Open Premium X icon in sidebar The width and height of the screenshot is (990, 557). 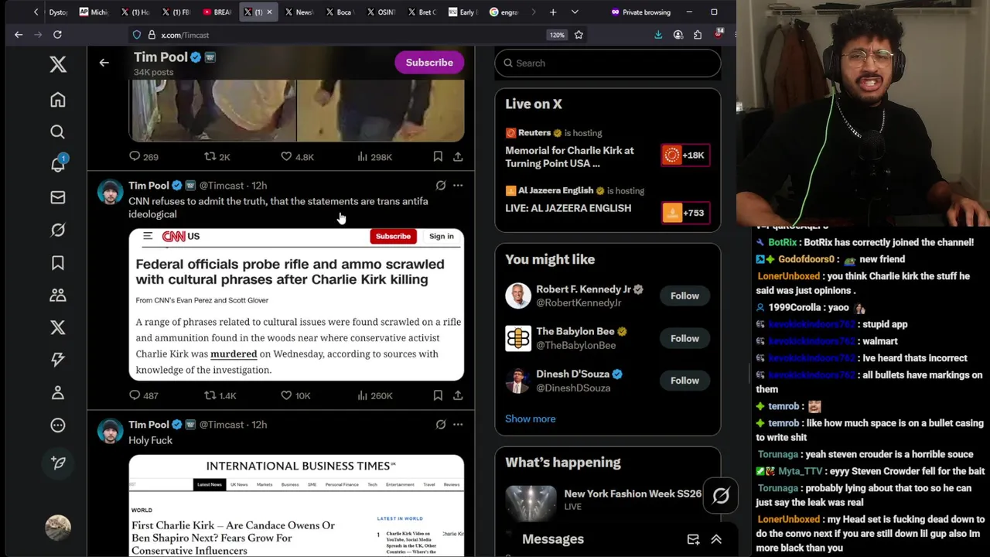[58, 327]
